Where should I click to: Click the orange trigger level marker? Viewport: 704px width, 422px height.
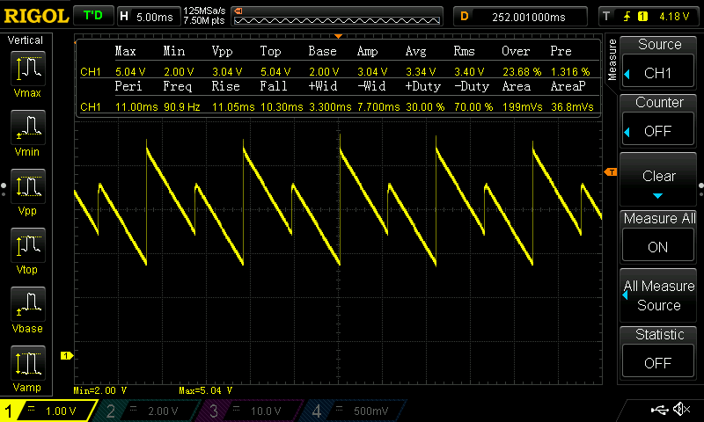609,172
